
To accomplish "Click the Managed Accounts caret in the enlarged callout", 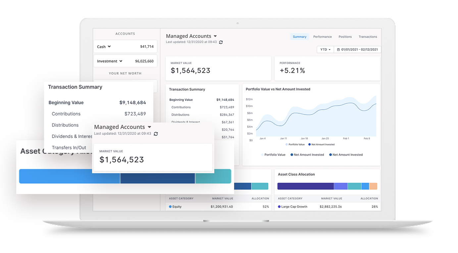I will click(x=149, y=127).
